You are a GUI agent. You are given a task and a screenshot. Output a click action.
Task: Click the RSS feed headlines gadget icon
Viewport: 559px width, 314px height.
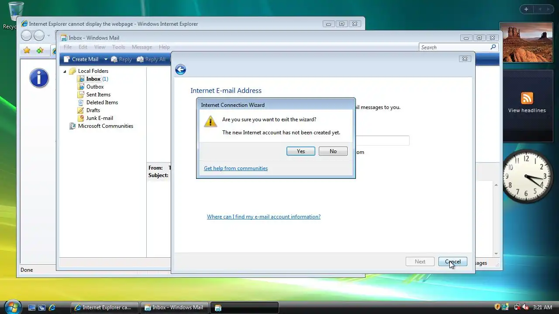[x=527, y=98]
